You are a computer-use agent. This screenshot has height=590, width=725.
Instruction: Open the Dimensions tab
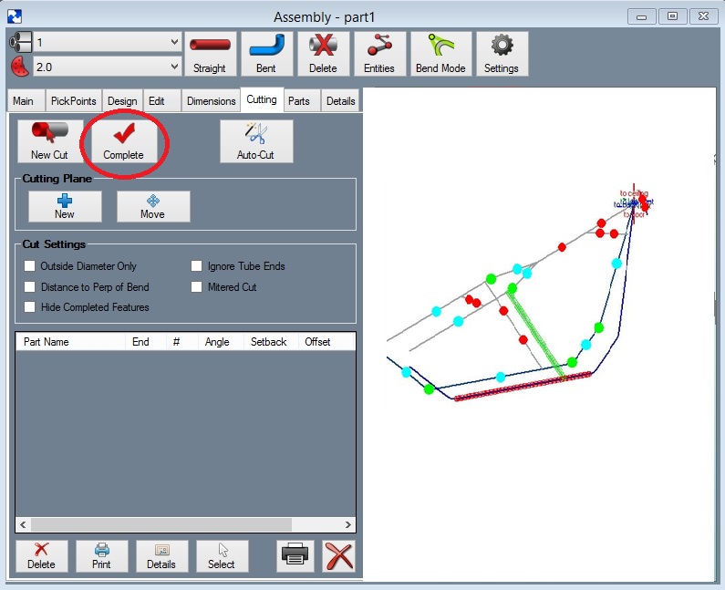pyautogui.click(x=212, y=101)
